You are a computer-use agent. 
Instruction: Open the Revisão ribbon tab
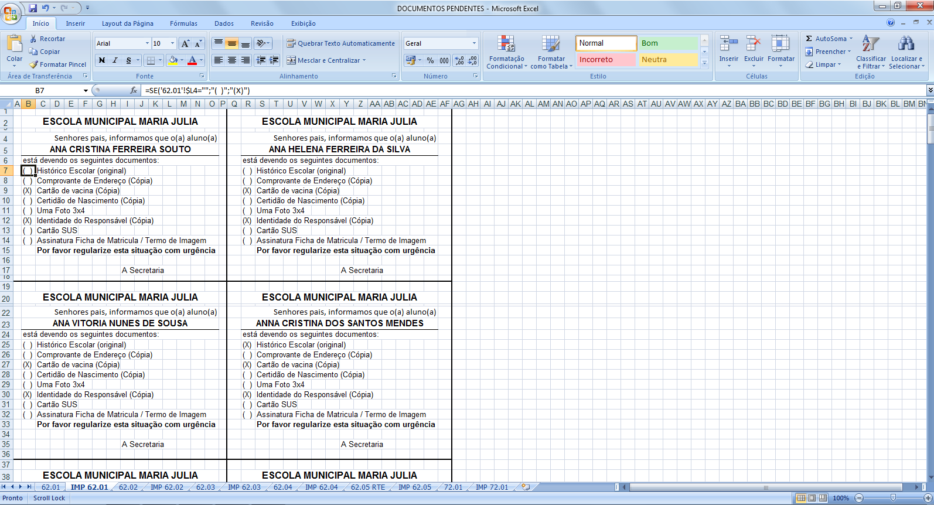(262, 23)
